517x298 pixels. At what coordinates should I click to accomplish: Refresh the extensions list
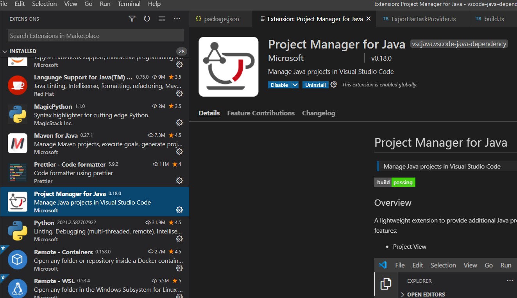(147, 19)
